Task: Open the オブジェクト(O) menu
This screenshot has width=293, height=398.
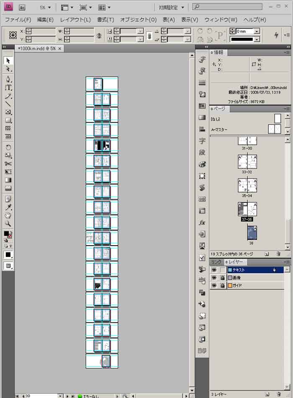Action: (x=138, y=20)
